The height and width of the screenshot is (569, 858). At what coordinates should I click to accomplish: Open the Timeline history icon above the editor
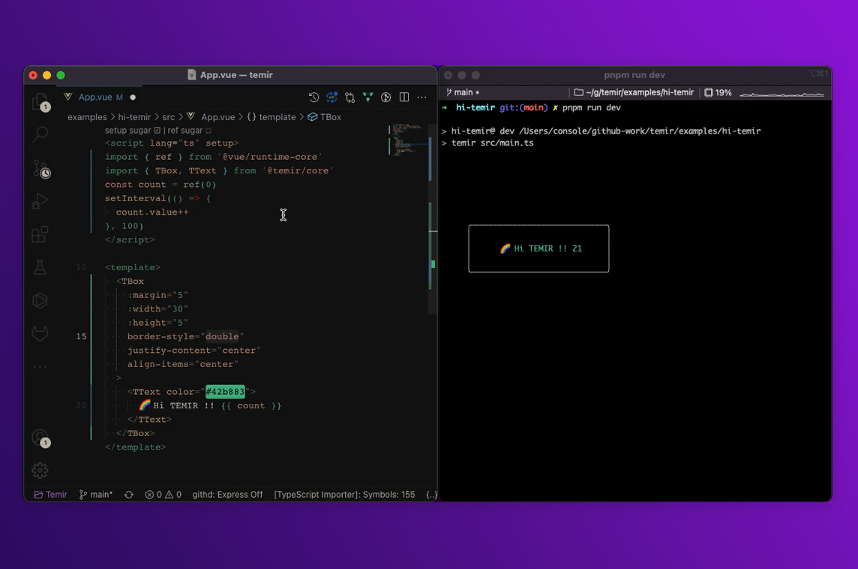313,97
